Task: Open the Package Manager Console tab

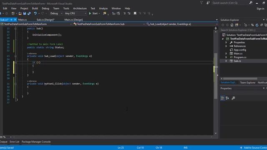Action: [36, 142]
